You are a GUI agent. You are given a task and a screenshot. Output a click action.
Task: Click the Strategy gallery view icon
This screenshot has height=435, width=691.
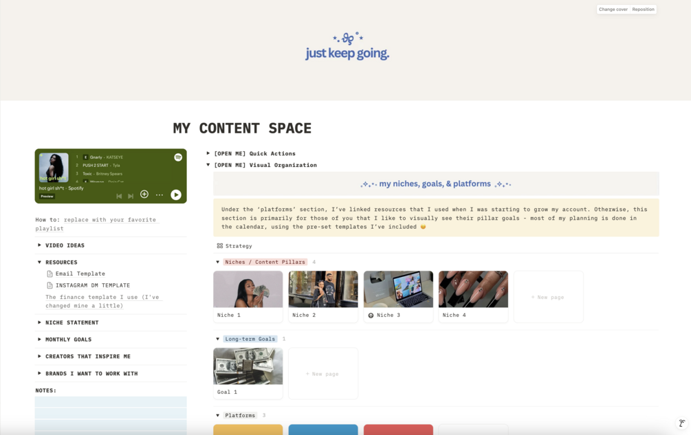(219, 246)
